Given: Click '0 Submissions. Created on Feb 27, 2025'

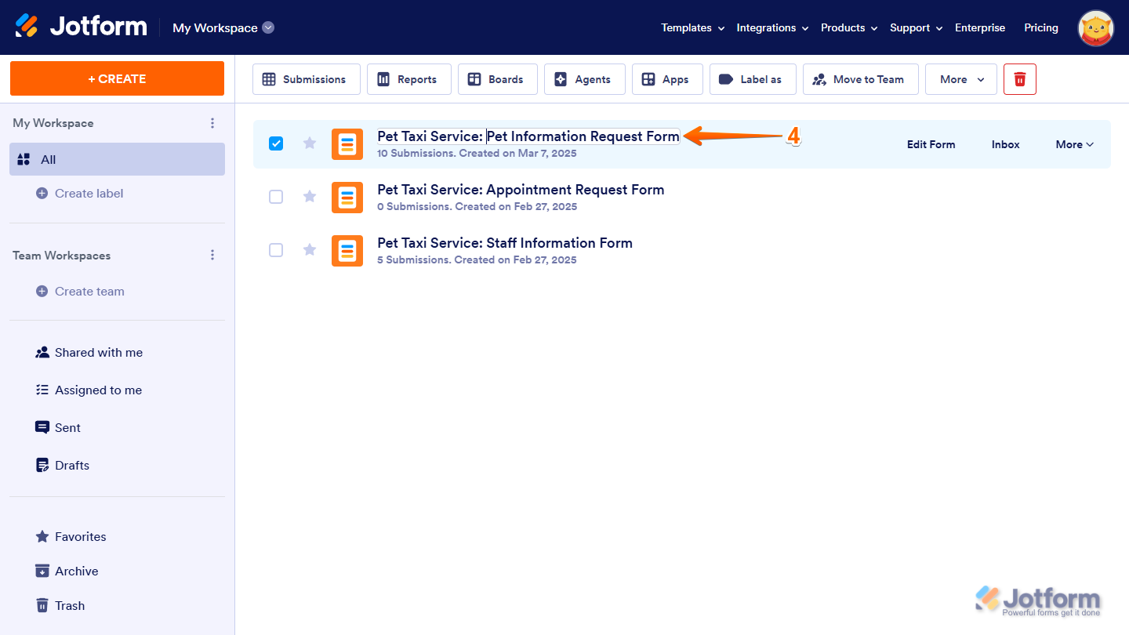Looking at the screenshot, I should pyautogui.click(x=477, y=207).
